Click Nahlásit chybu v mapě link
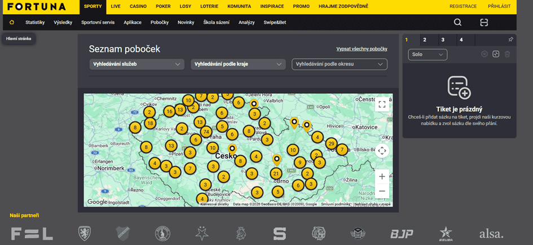 [373, 204]
